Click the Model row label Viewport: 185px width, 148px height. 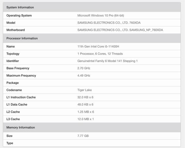tap(11, 23)
